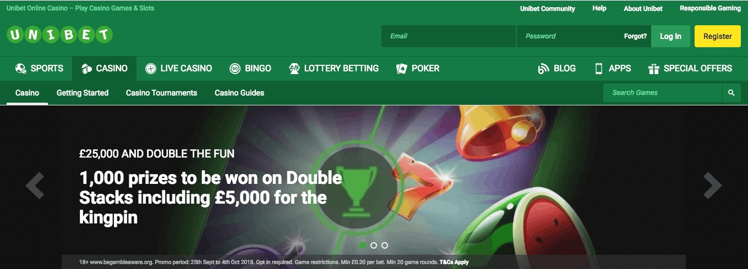The image size is (748, 269).
Task: Click the Unibet logo
Action: coord(59,36)
